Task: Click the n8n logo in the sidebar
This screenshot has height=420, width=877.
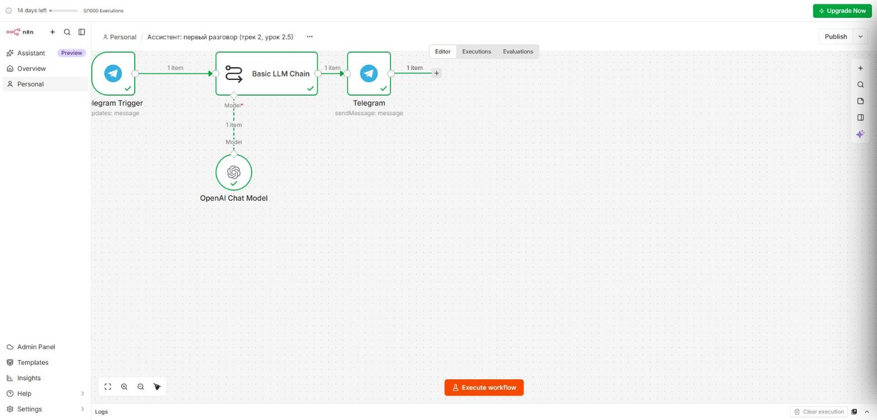Action: coord(20,32)
